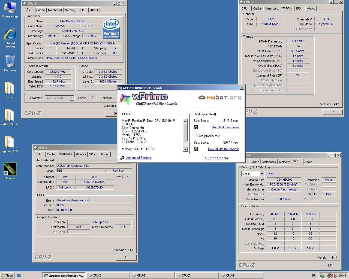Select the wprime_155 folder icon
Image resolution: width=349 pixels, height=279 pixels.
tap(10, 144)
